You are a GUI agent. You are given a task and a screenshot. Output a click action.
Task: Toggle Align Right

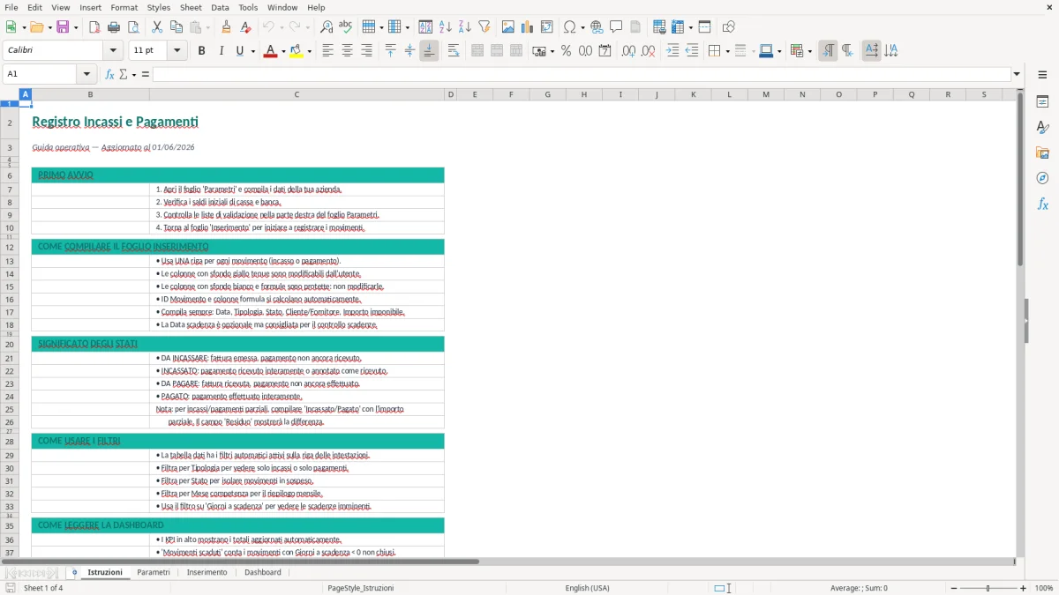tap(367, 51)
